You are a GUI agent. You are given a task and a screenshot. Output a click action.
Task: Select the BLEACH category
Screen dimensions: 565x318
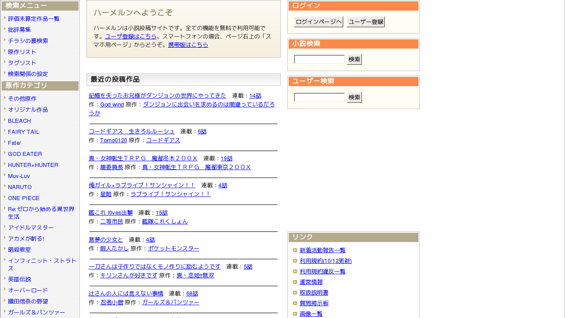click(19, 121)
